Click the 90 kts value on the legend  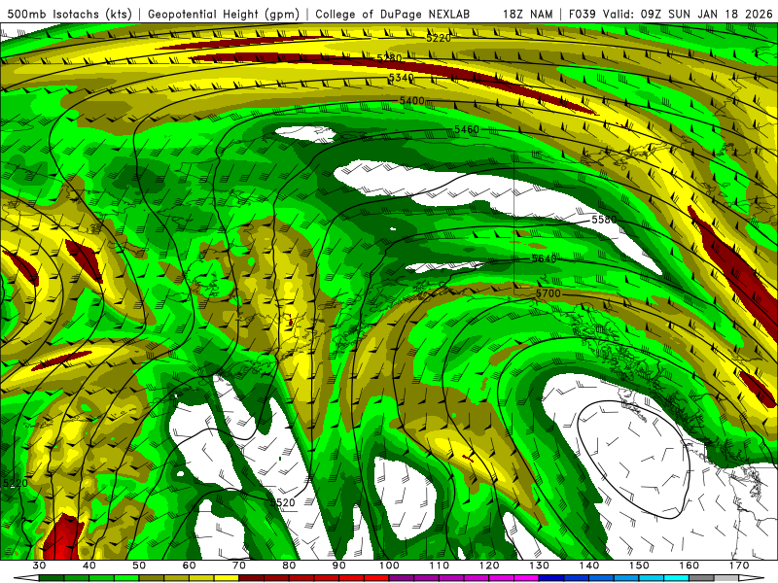[x=338, y=566]
